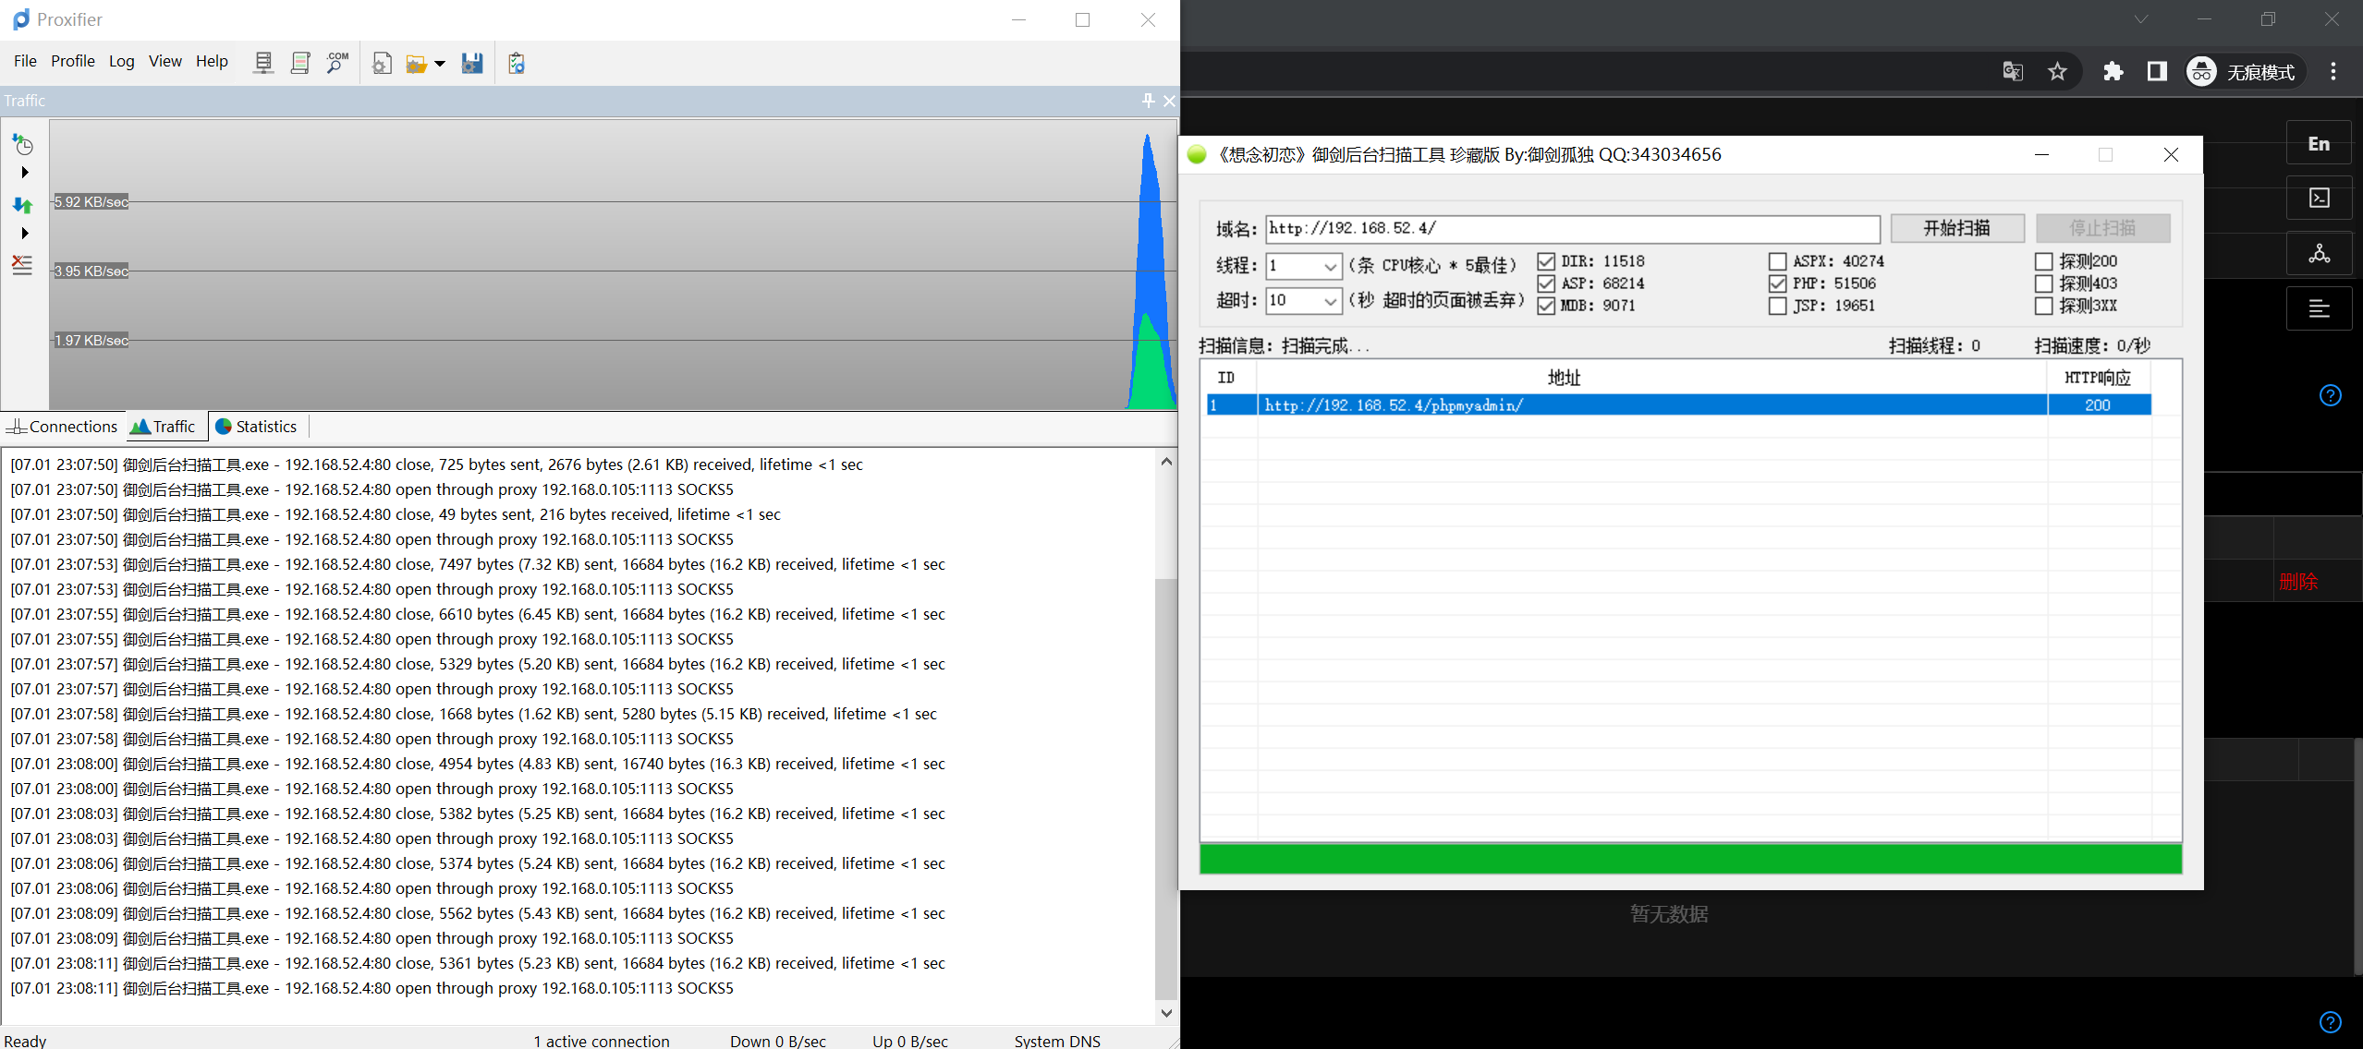Image resolution: width=2363 pixels, height=1049 pixels.
Task: Click the HTTP响应 column header
Action: [2098, 378]
